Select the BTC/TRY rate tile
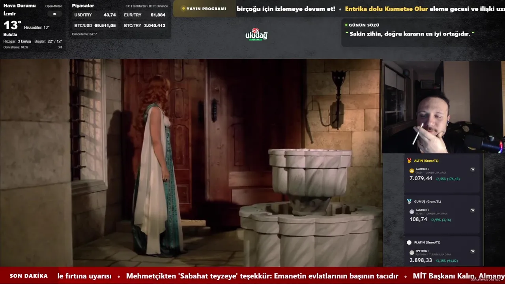505x284 pixels. 144,26
